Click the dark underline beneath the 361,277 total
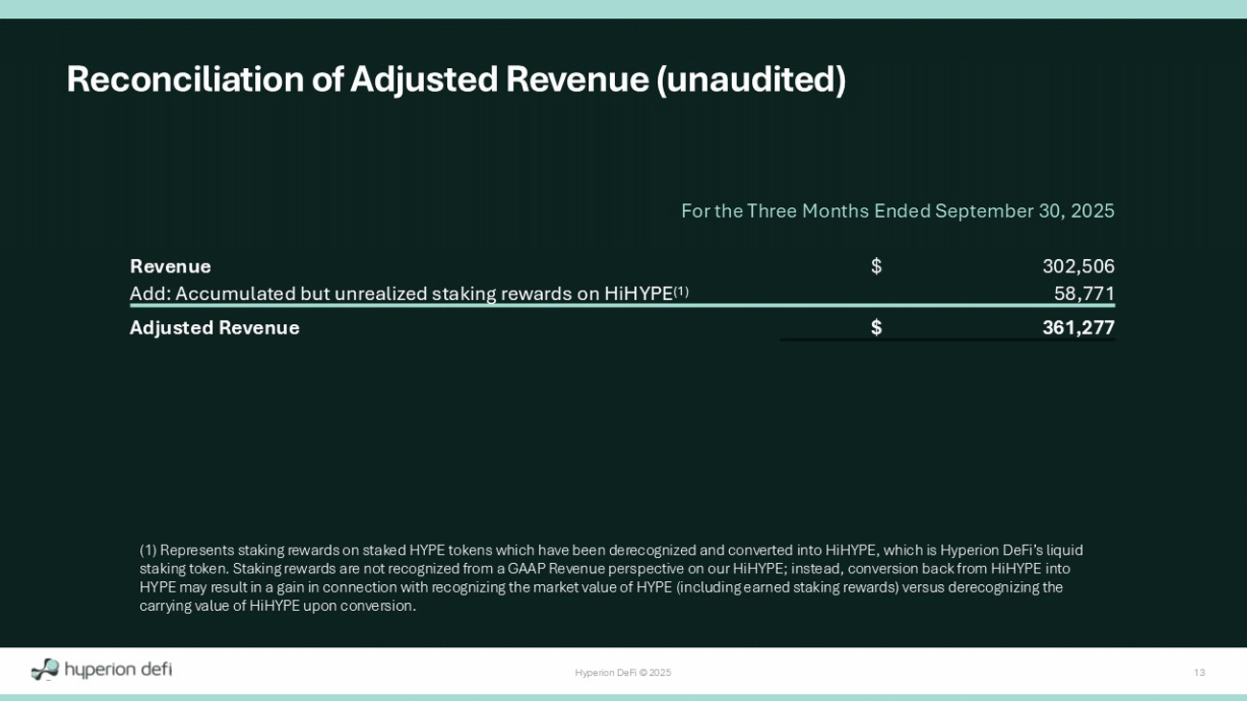 pyautogui.click(x=947, y=339)
